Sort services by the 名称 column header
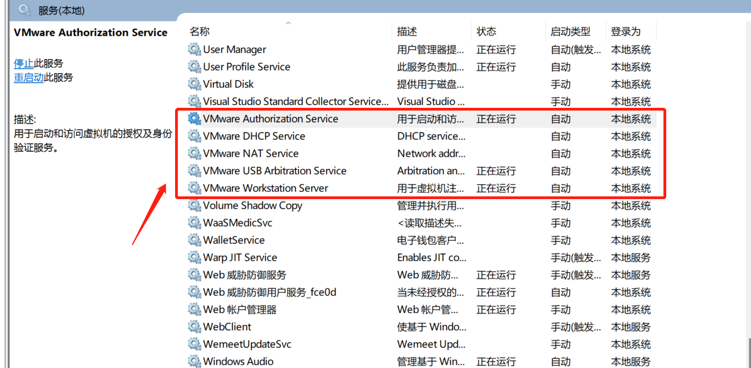 pyautogui.click(x=200, y=31)
